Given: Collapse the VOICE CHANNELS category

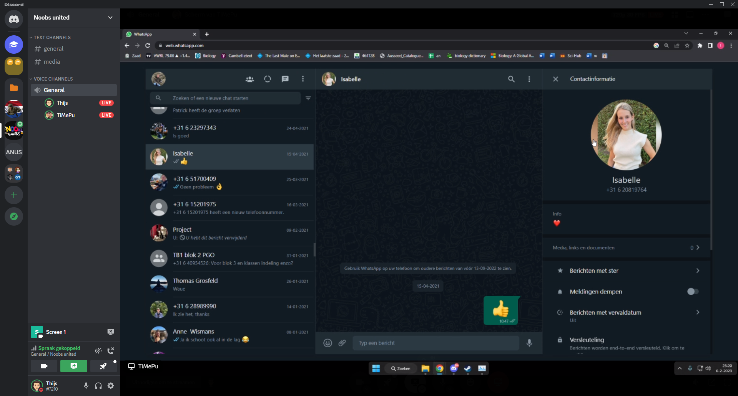Looking at the screenshot, I should pos(53,79).
